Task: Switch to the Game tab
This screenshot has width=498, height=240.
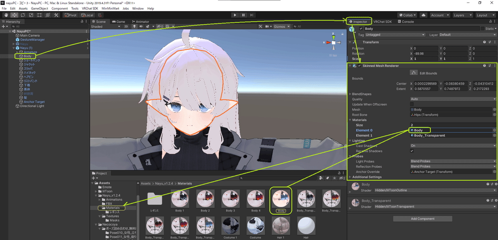Action: [118, 22]
